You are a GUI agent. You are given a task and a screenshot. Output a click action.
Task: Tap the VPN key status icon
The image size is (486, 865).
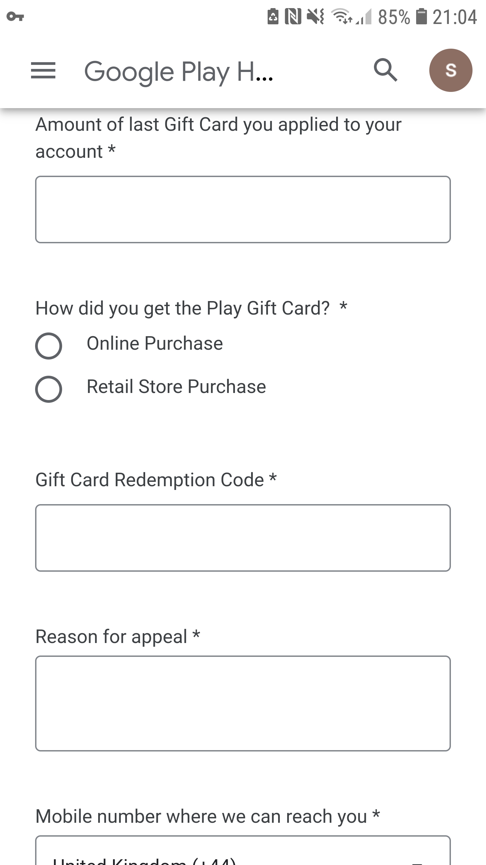coord(15,16)
